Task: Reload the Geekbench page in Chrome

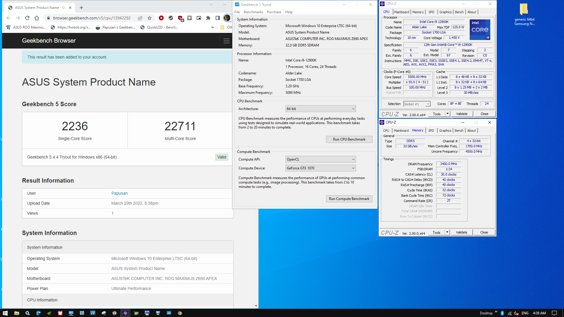Action: (x=27, y=18)
